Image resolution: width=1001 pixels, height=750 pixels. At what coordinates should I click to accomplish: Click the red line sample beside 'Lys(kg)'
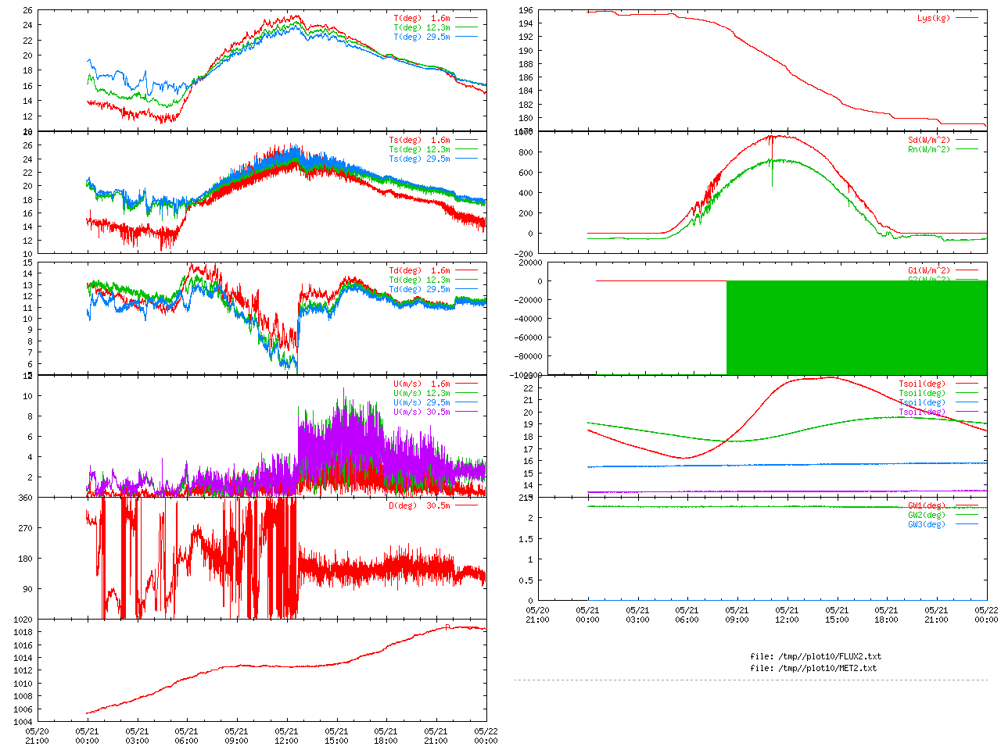point(967,18)
